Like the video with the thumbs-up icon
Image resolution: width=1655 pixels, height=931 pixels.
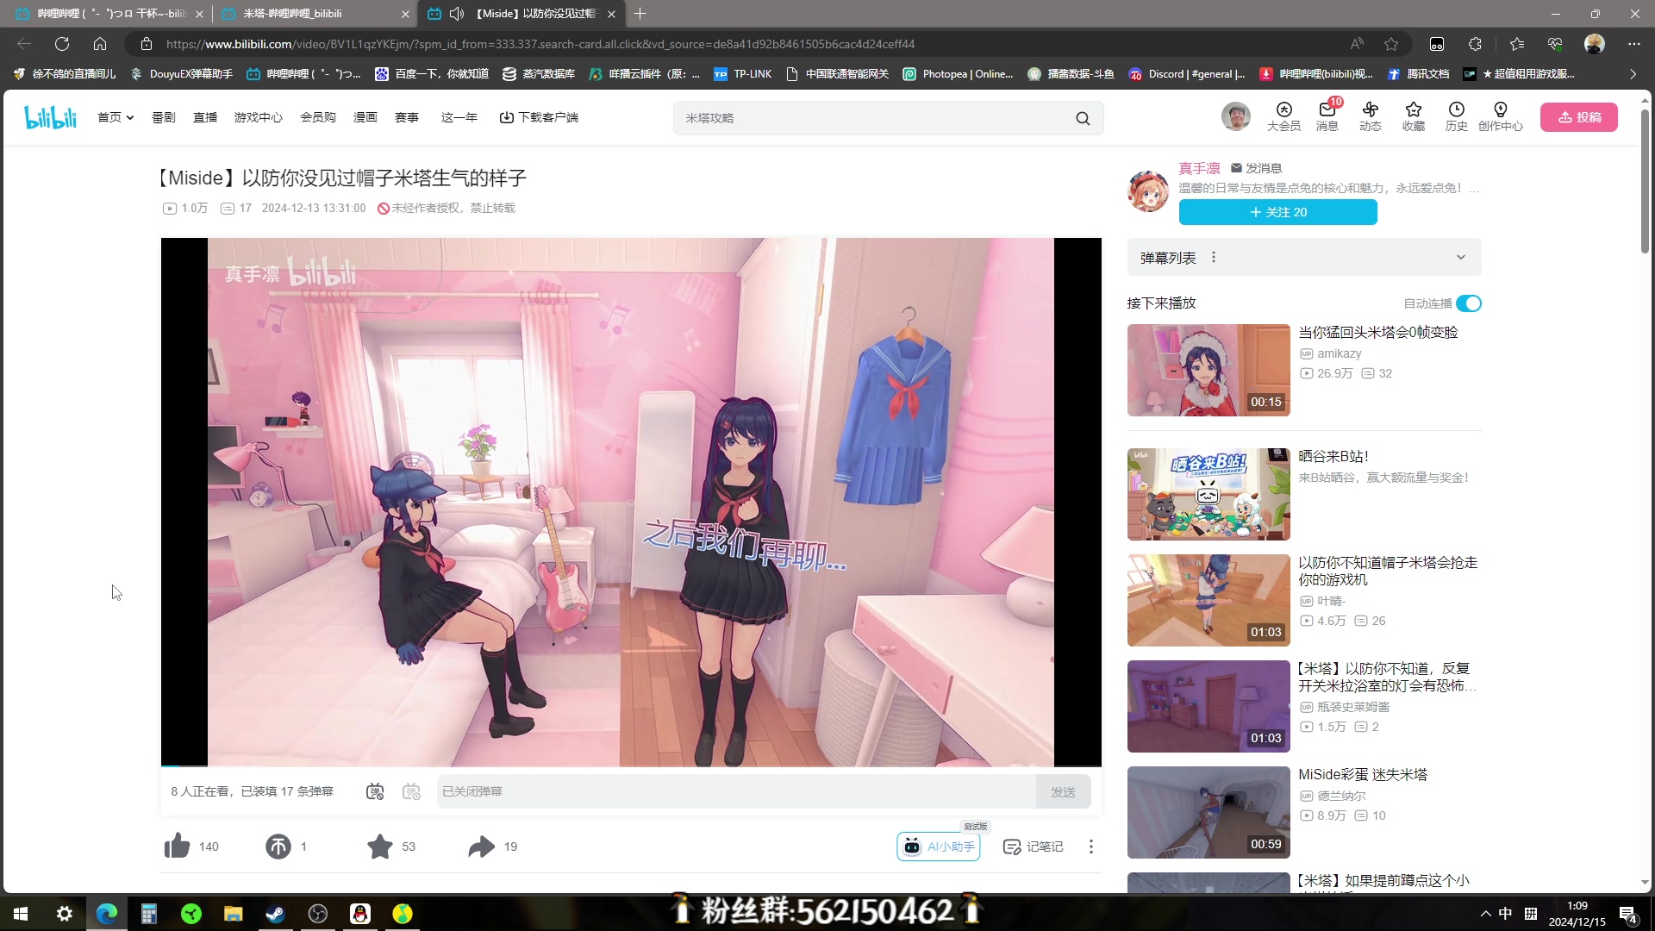coord(178,847)
